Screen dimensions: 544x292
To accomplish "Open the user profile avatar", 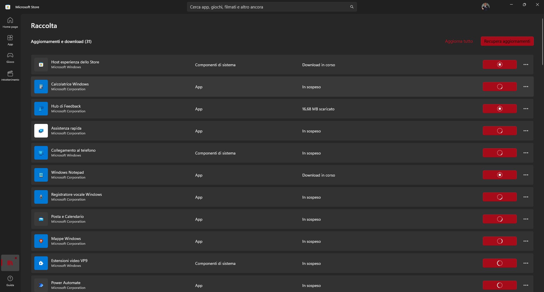I will click(485, 7).
